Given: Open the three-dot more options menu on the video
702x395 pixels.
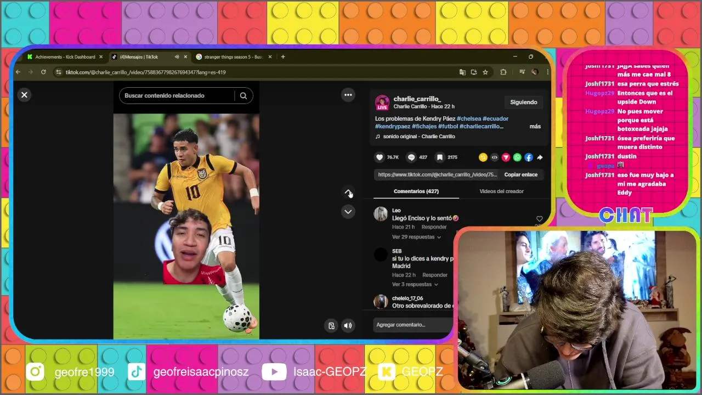Looking at the screenshot, I should [x=348, y=95].
